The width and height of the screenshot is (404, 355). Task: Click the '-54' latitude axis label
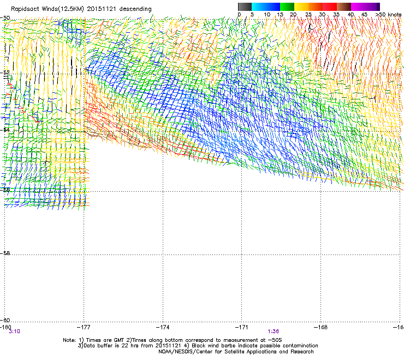click(5, 129)
